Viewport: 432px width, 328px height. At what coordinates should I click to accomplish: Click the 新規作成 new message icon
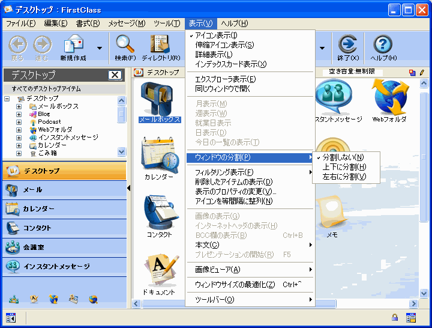[x=73, y=44]
